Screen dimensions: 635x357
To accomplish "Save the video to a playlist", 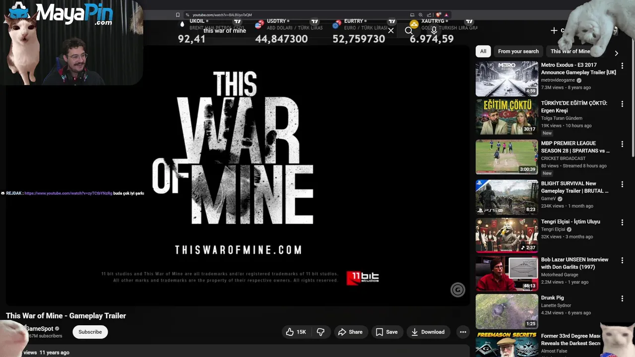I will pyautogui.click(x=386, y=332).
